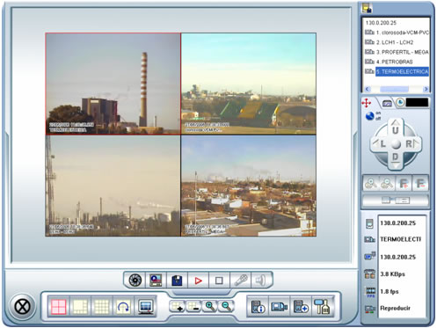
Task: Toggle the PTZ on/off switch
Action: 373,116
